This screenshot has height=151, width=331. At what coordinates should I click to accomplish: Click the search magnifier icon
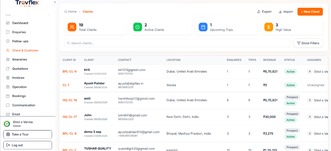[x=68, y=43]
